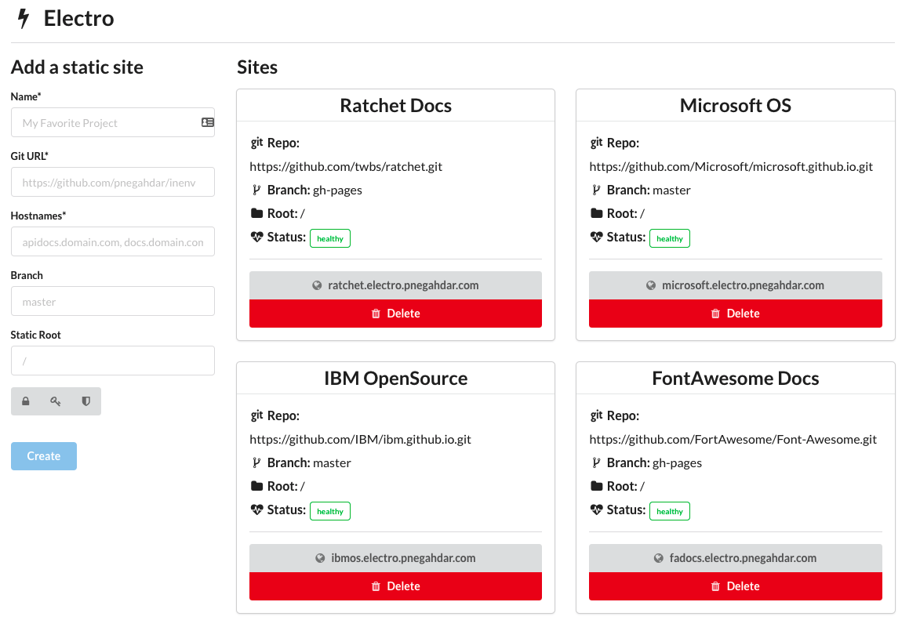Delete the Microsoft OS site

coord(735,314)
